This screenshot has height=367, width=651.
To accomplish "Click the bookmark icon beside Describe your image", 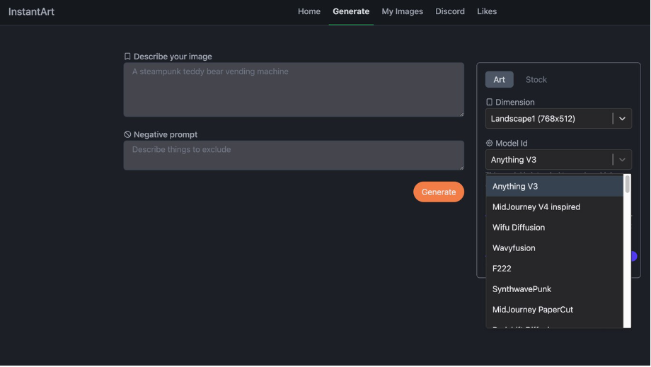I will [x=127, y=57].
